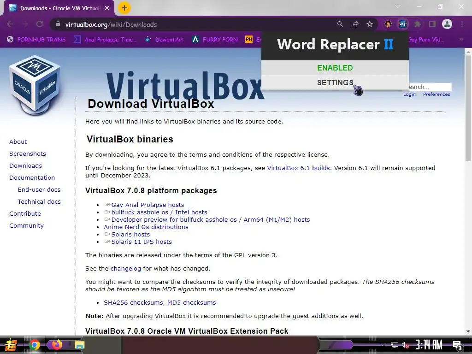Viewport: 472px width, 354px height.
Task: Open SETTINGS in the Word Replacer popup
Action: point(335,83)
